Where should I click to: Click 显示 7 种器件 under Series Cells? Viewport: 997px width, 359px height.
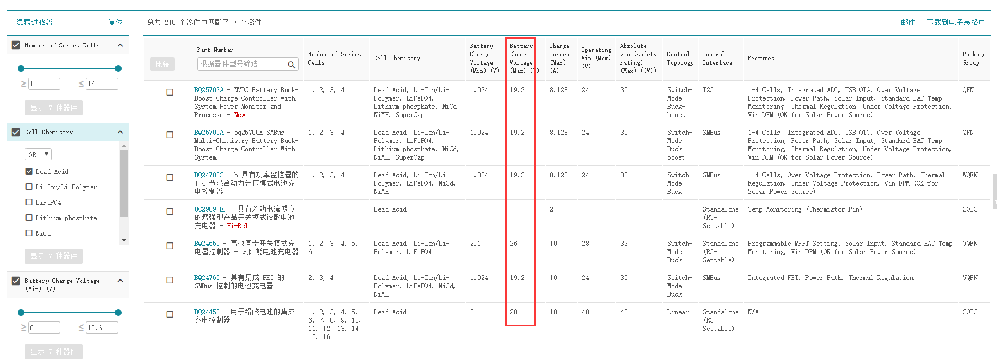click(54, 108)
